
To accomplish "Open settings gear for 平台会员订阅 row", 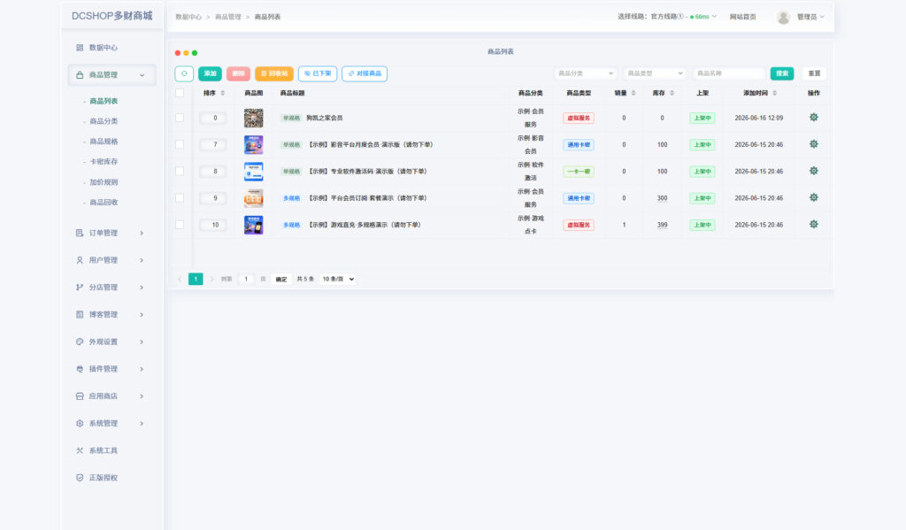I will coord(814,197).
